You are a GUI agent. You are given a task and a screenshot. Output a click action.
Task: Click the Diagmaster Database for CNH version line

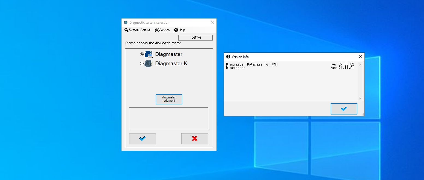coord(273,64)
